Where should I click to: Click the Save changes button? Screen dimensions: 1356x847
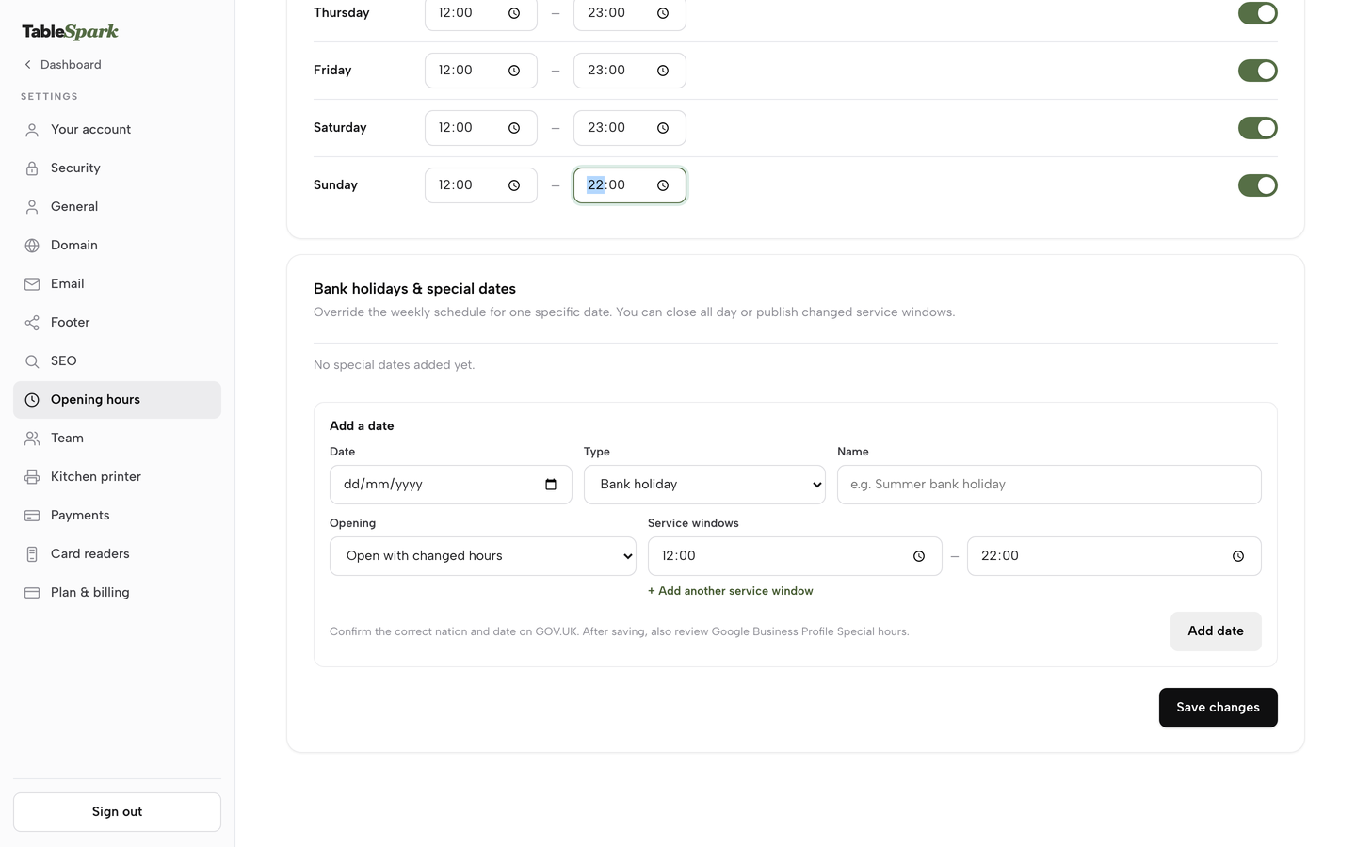(x=1219, y=708)
